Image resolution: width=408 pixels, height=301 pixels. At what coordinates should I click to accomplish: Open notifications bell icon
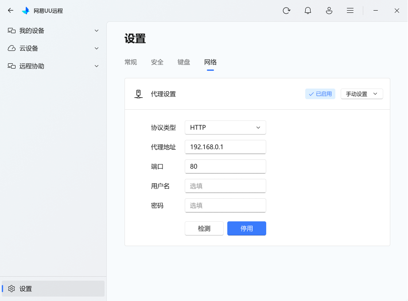click(x=308, y=11)
